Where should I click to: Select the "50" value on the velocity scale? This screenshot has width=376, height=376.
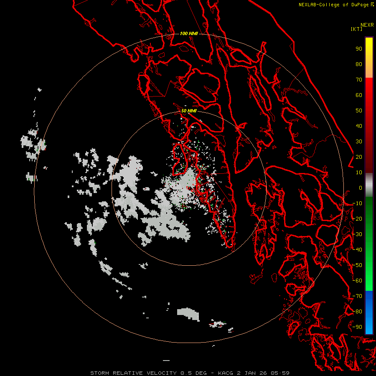click(359, 111)
